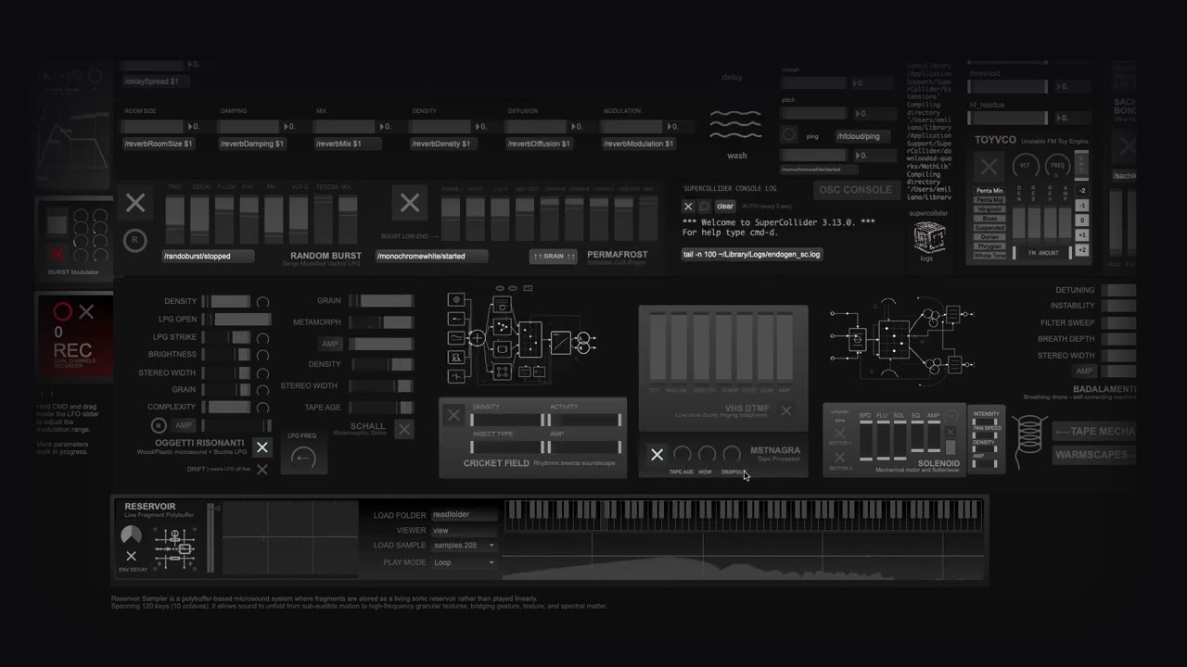Click the Reservoir routing matrix icon
The height and width of the screenshot is (667, 1187).
coord(174,547)
